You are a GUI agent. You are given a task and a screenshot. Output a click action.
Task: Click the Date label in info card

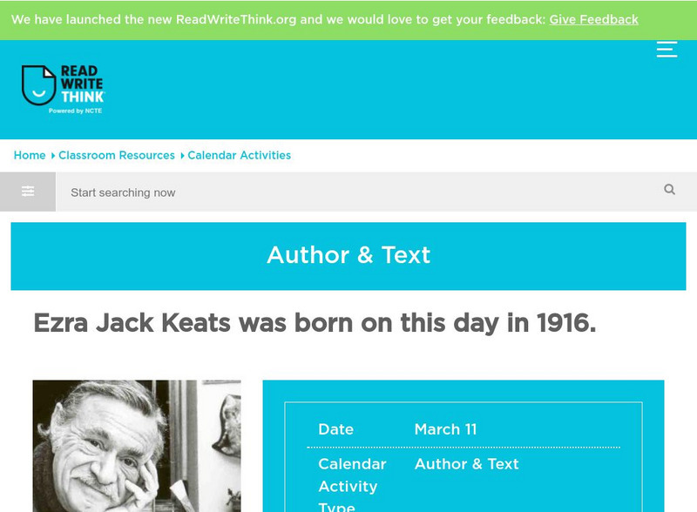pos(335,429)
